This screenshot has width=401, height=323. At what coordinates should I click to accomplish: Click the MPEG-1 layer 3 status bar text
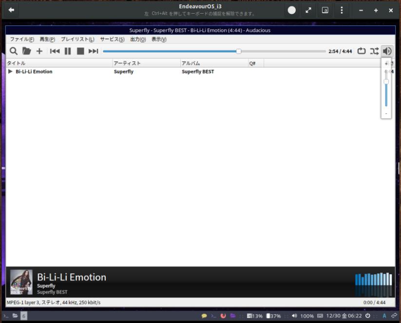point(54,303)
